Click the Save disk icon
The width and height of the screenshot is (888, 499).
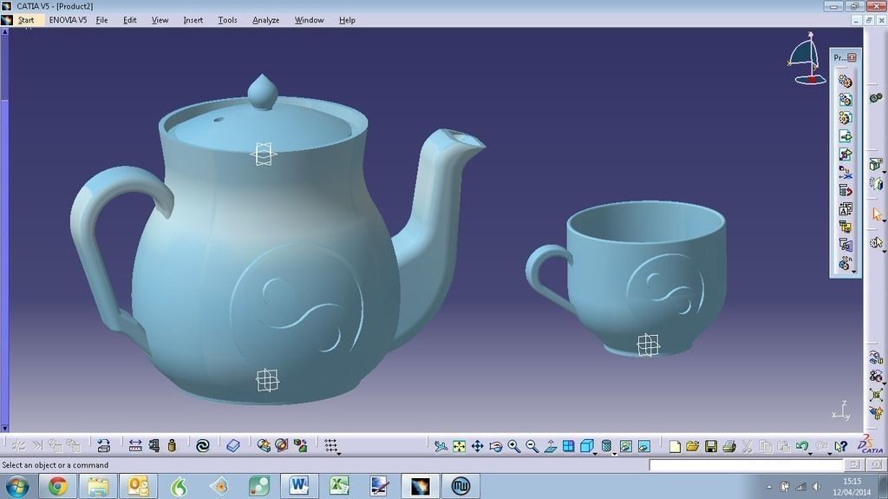[711, 446]
